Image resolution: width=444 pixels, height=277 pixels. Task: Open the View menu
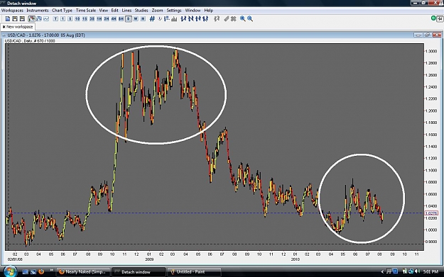pyautogui.click(x=103, y=11)
